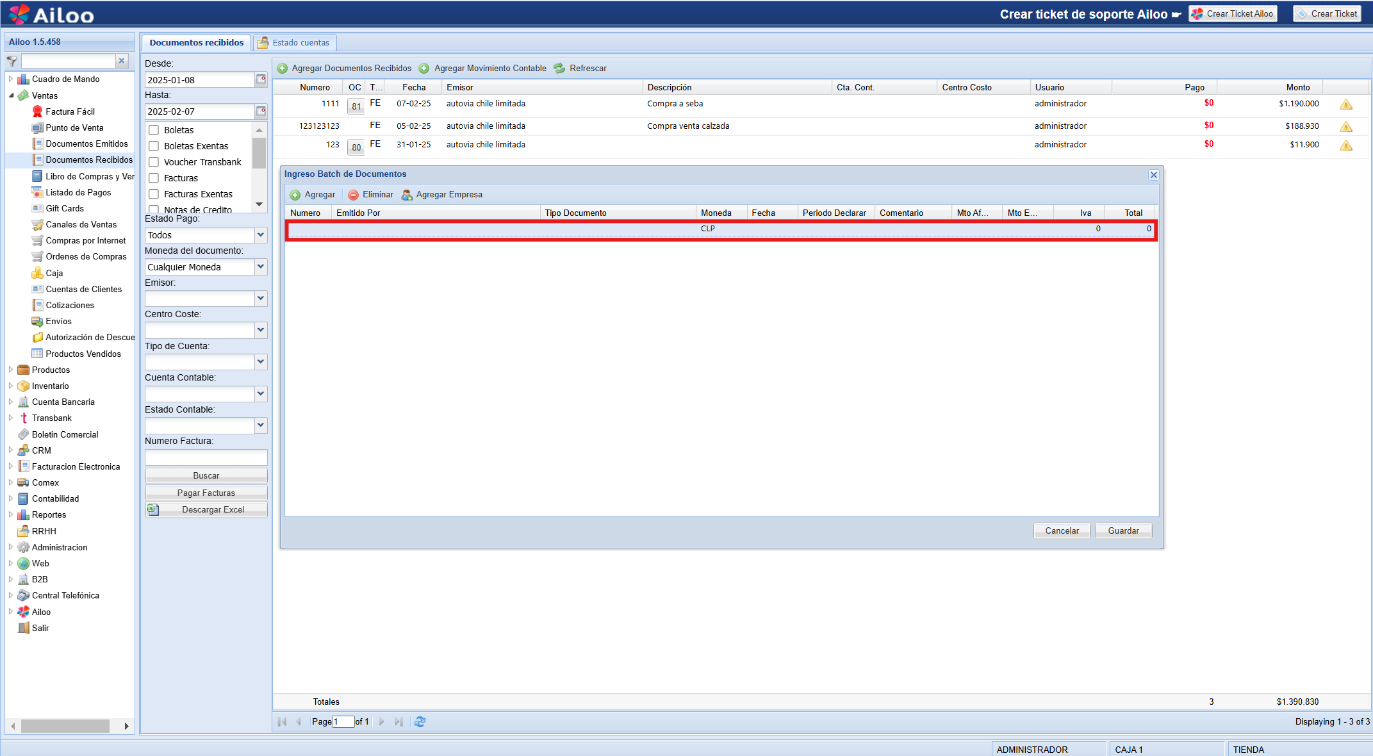Screen dimensions: 1373x756
Task: Open the Estado Pago dropdown
Action: [x=261, y=235]
